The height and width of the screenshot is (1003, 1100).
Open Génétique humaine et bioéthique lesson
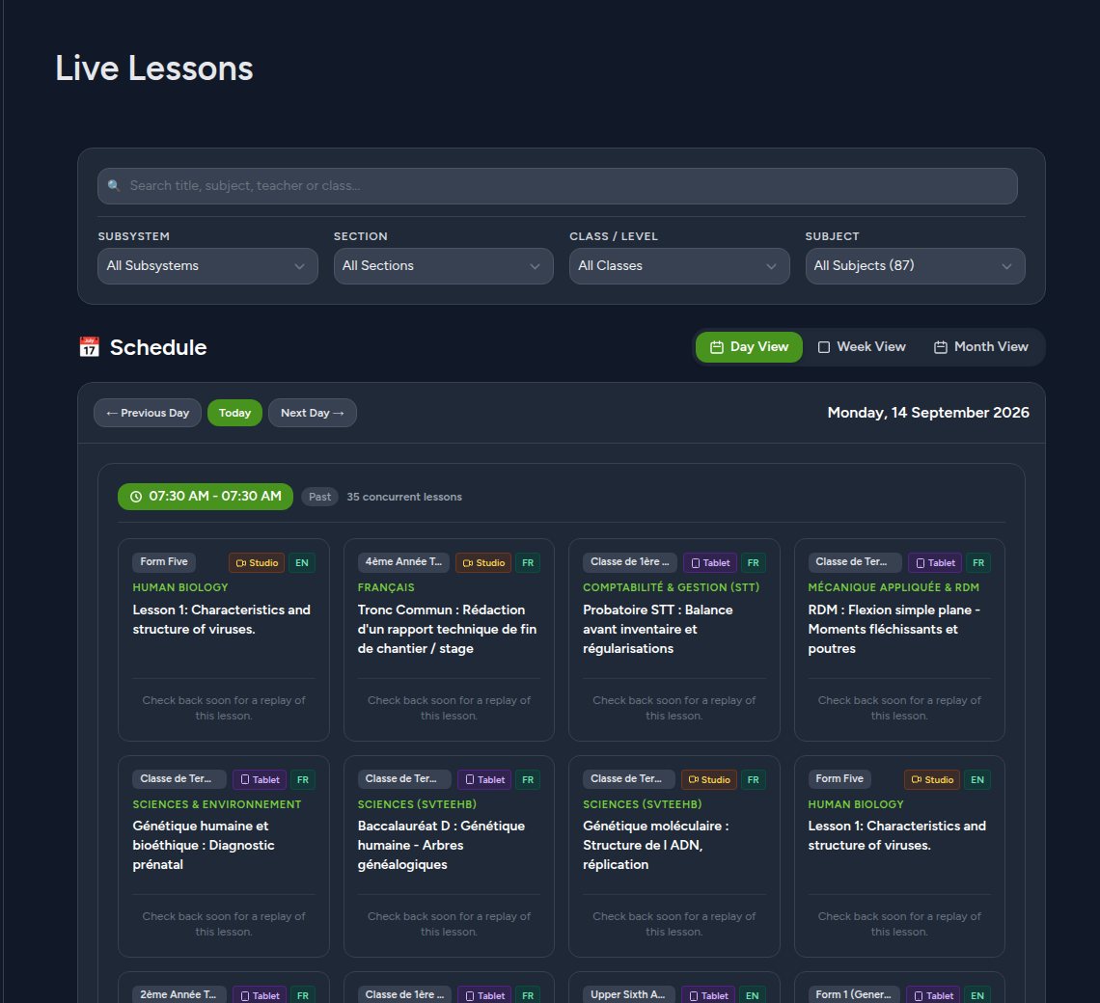204,845
